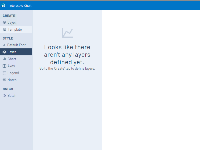Click the Batch arrow icon
Screen dimensions: 200x150
tap(5, 96)
